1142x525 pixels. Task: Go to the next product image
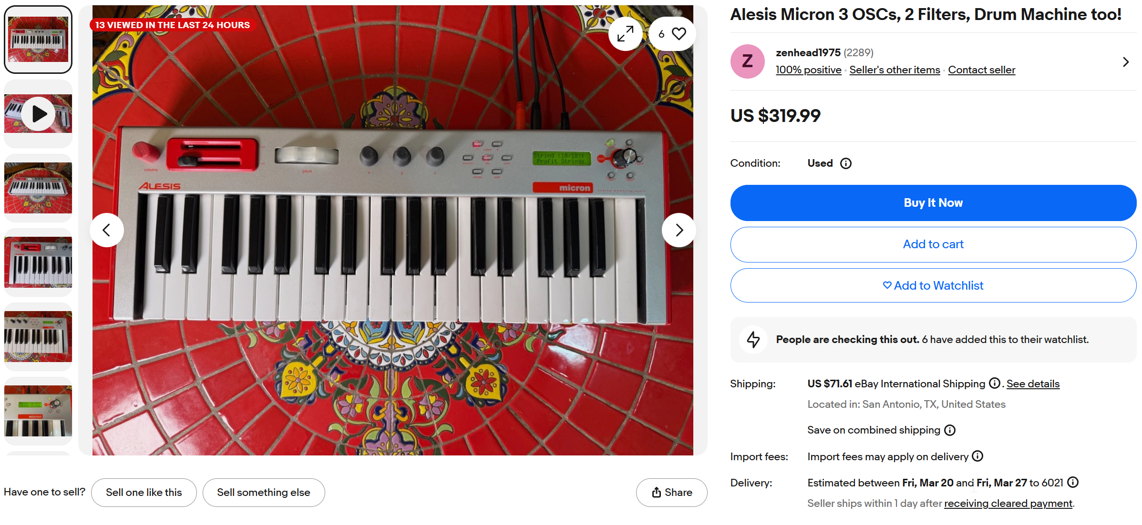[x=679, y=230]
